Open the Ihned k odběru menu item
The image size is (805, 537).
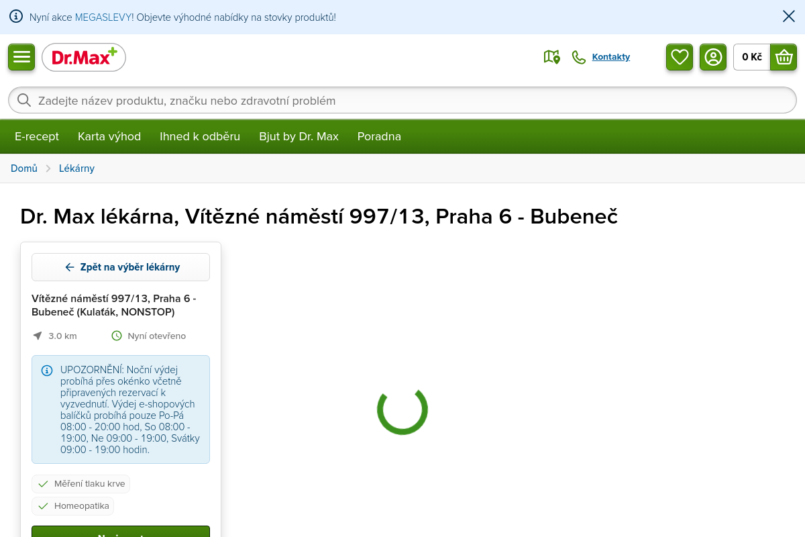(x=200, y=136)
